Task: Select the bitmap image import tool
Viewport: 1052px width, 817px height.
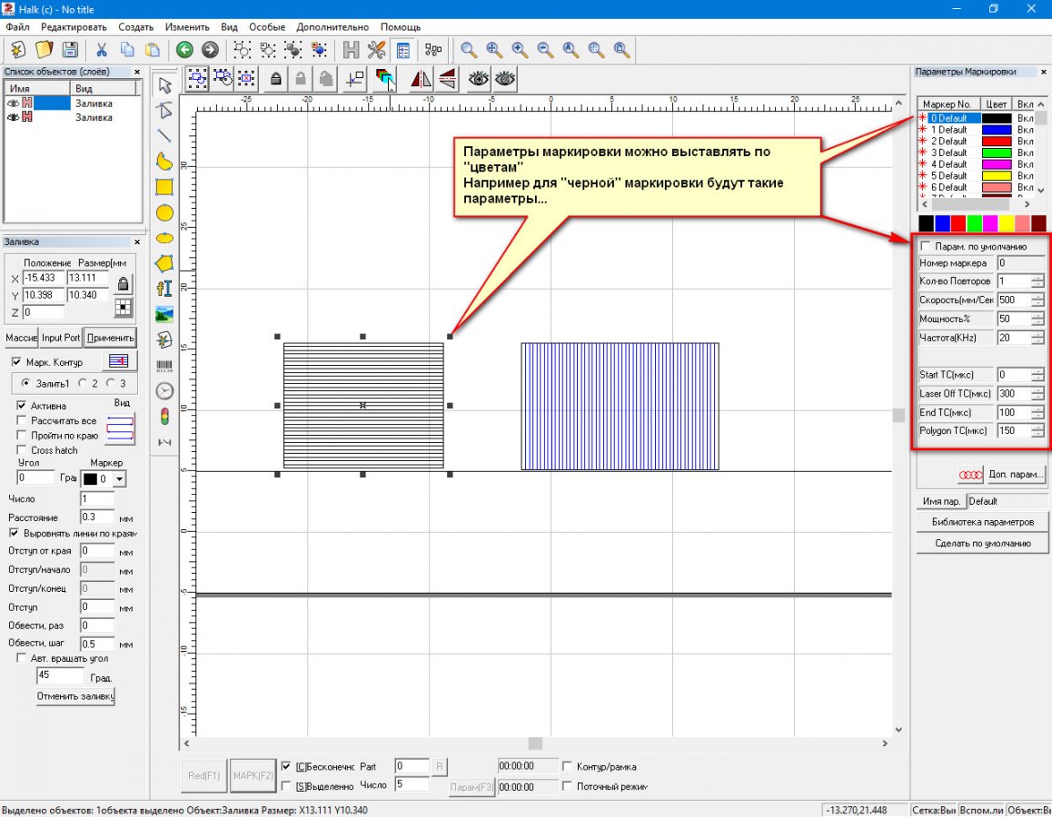Action: [164, 314]
